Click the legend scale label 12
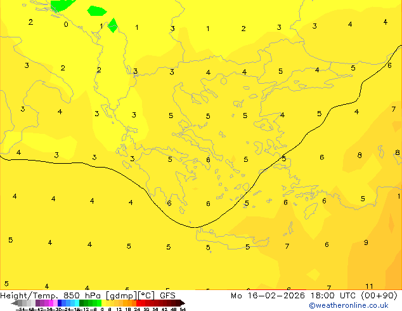 click(119, 309)
